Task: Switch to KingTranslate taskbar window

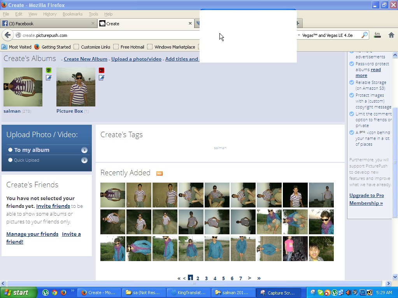Action: (189, 293)
